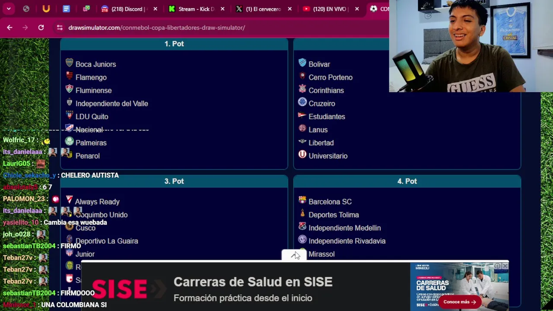Switch to the El cervecero X tab

click(259, 9)
